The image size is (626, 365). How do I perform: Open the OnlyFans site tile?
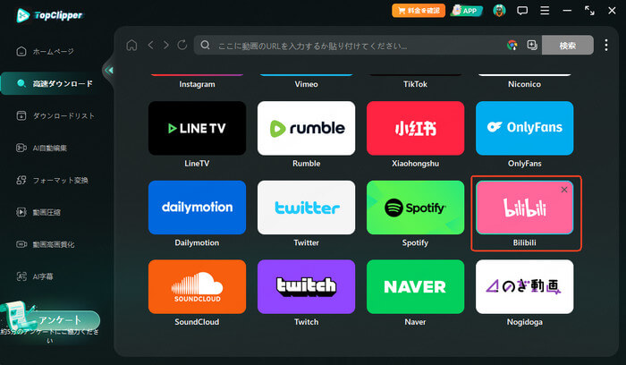(x=525, y=128)
